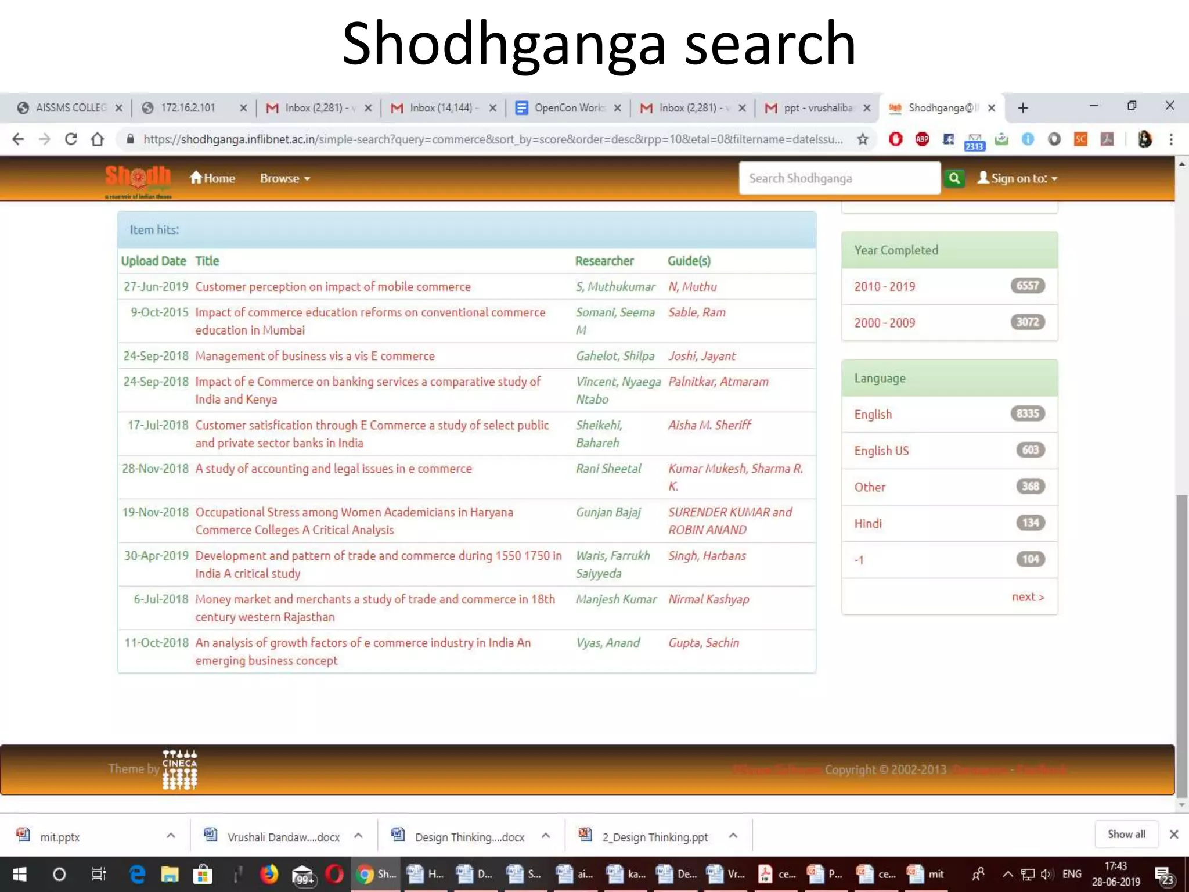Click the volume speaker icon in the system tray
Viewport: 1189px width, 892px height.
pyautogui.click(x=1047, y=874)
